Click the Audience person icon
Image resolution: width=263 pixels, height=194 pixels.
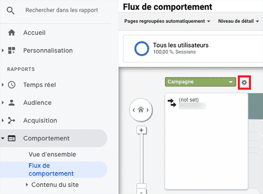[x=12, y=103]
